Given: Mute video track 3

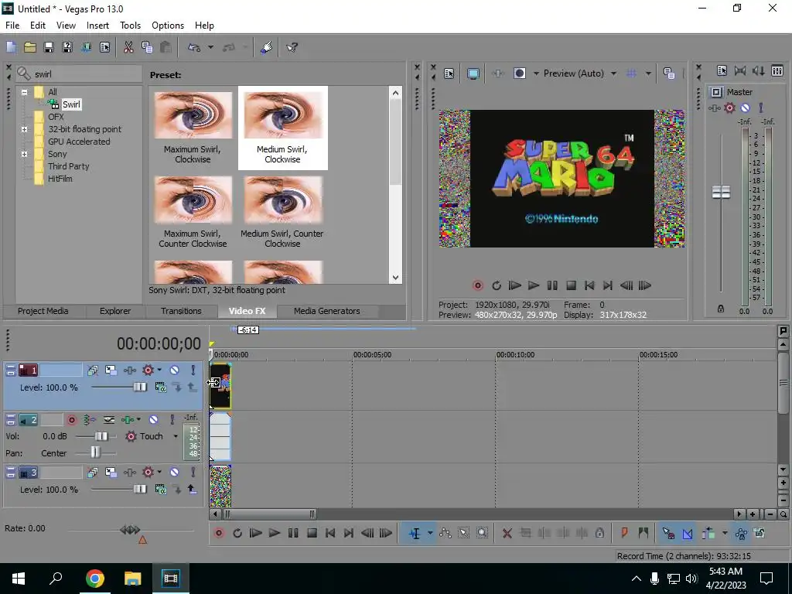Looking at the screenshot, I should 174,473.
